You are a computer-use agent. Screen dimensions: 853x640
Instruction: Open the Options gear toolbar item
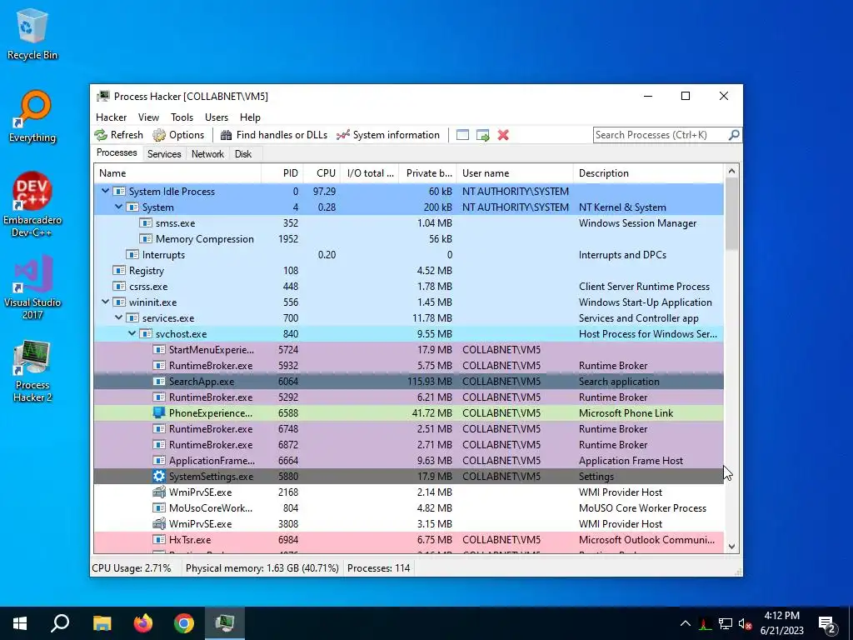click(178, 135)
